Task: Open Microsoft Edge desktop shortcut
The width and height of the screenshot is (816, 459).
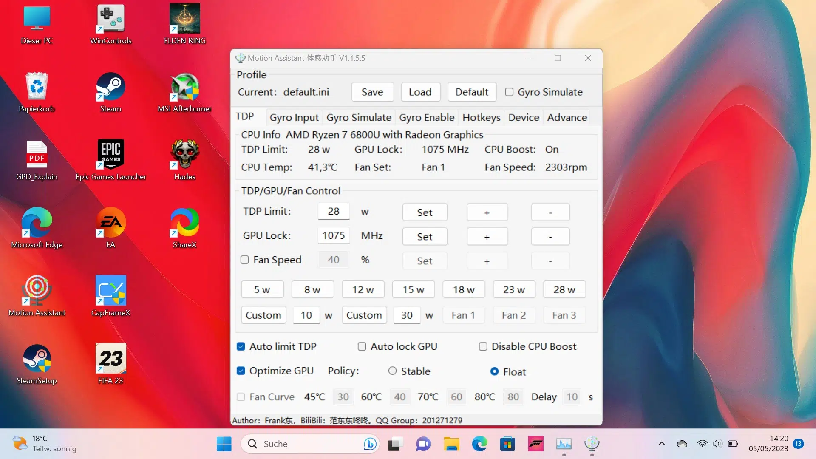Action: 37,229
